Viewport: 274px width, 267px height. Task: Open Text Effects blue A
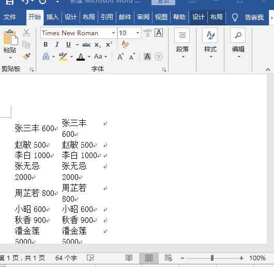pos(46,57)
